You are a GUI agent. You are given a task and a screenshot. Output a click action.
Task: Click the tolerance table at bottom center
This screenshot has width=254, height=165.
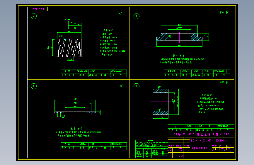[151, 149]
